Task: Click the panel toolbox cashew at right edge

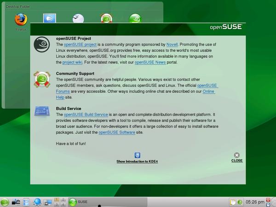Action: (274, 202)
